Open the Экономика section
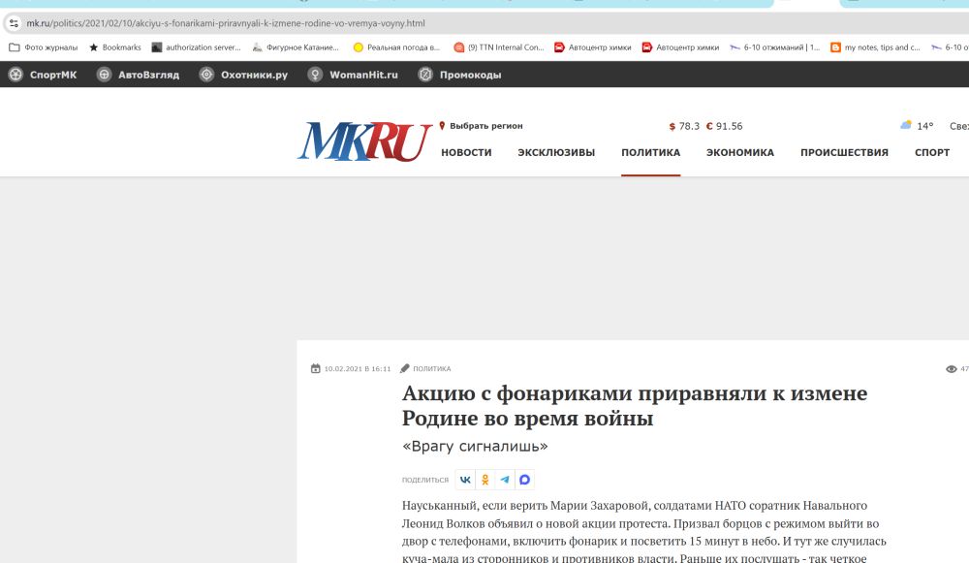969x563 pixels. (x=739, y=152)
